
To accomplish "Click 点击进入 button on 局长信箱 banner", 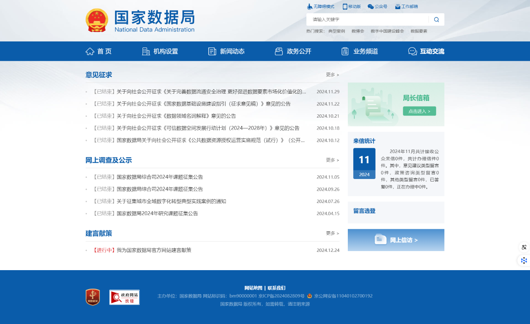I will coord(419,111).
